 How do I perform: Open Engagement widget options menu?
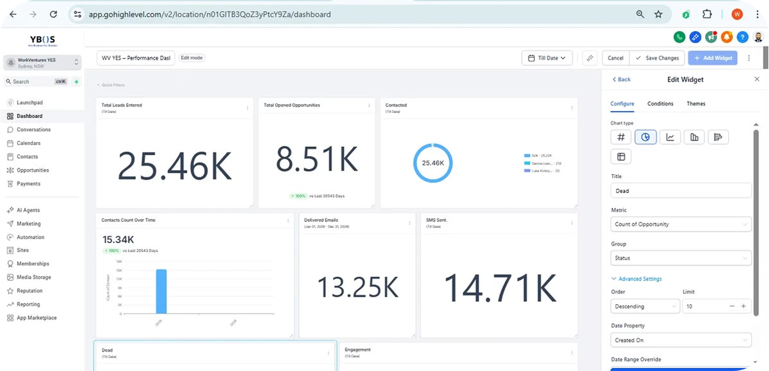click(x=572, y=352)
